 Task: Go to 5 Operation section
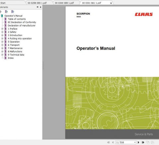[14, 42]
